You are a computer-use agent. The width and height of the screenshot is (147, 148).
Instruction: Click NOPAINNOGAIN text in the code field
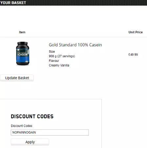(24, 132)
